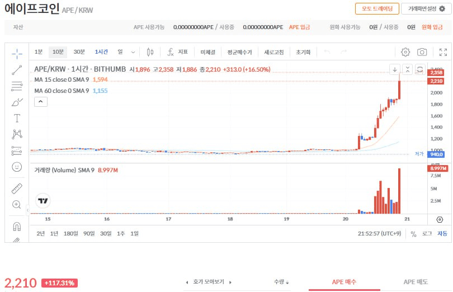
Task: Open the pattern drawing tool
Action: (17, 134)
